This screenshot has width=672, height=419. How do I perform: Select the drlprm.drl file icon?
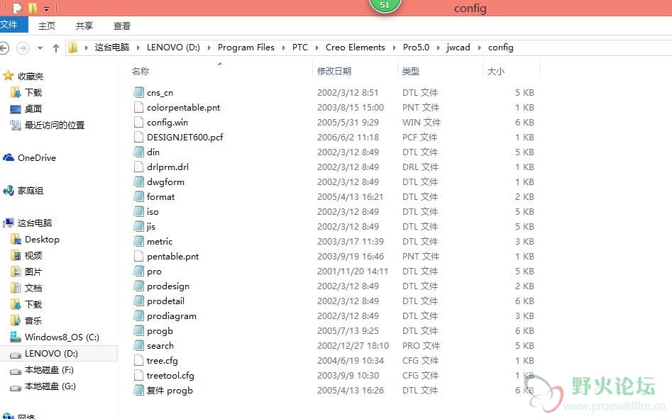pyautogui.click(x=138, y=167)
